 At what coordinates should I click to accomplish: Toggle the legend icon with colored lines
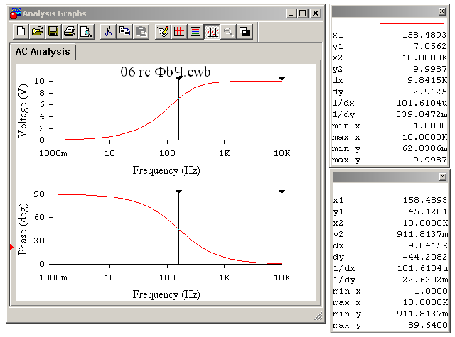196,31
